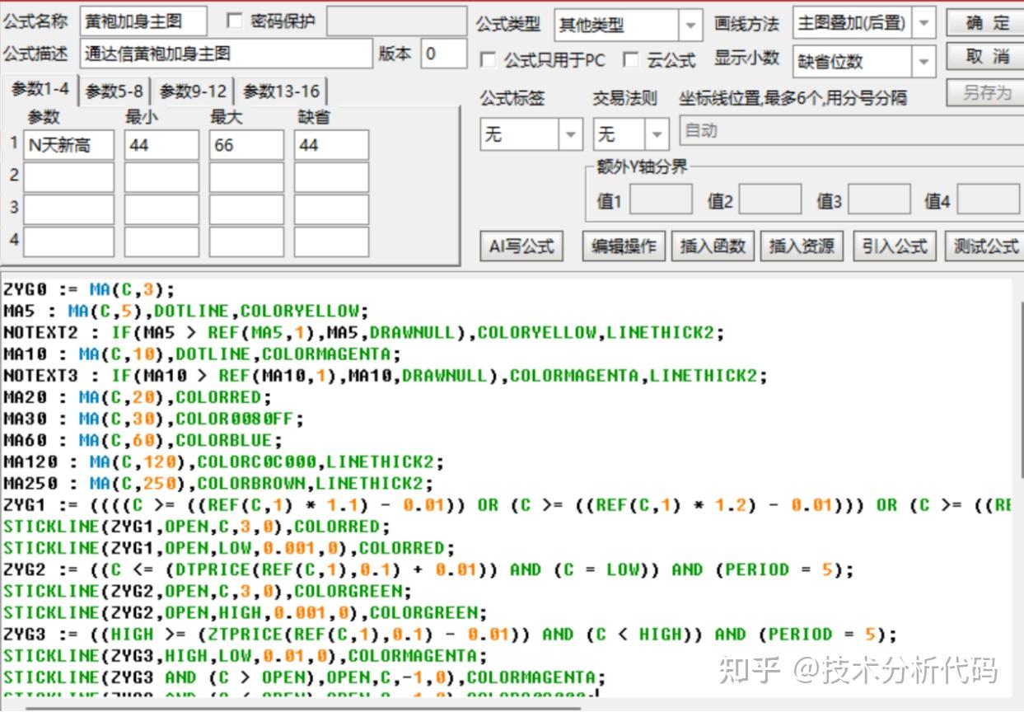Edit the 公式名称 field
1024x712 pixels.
pos(143,21)
